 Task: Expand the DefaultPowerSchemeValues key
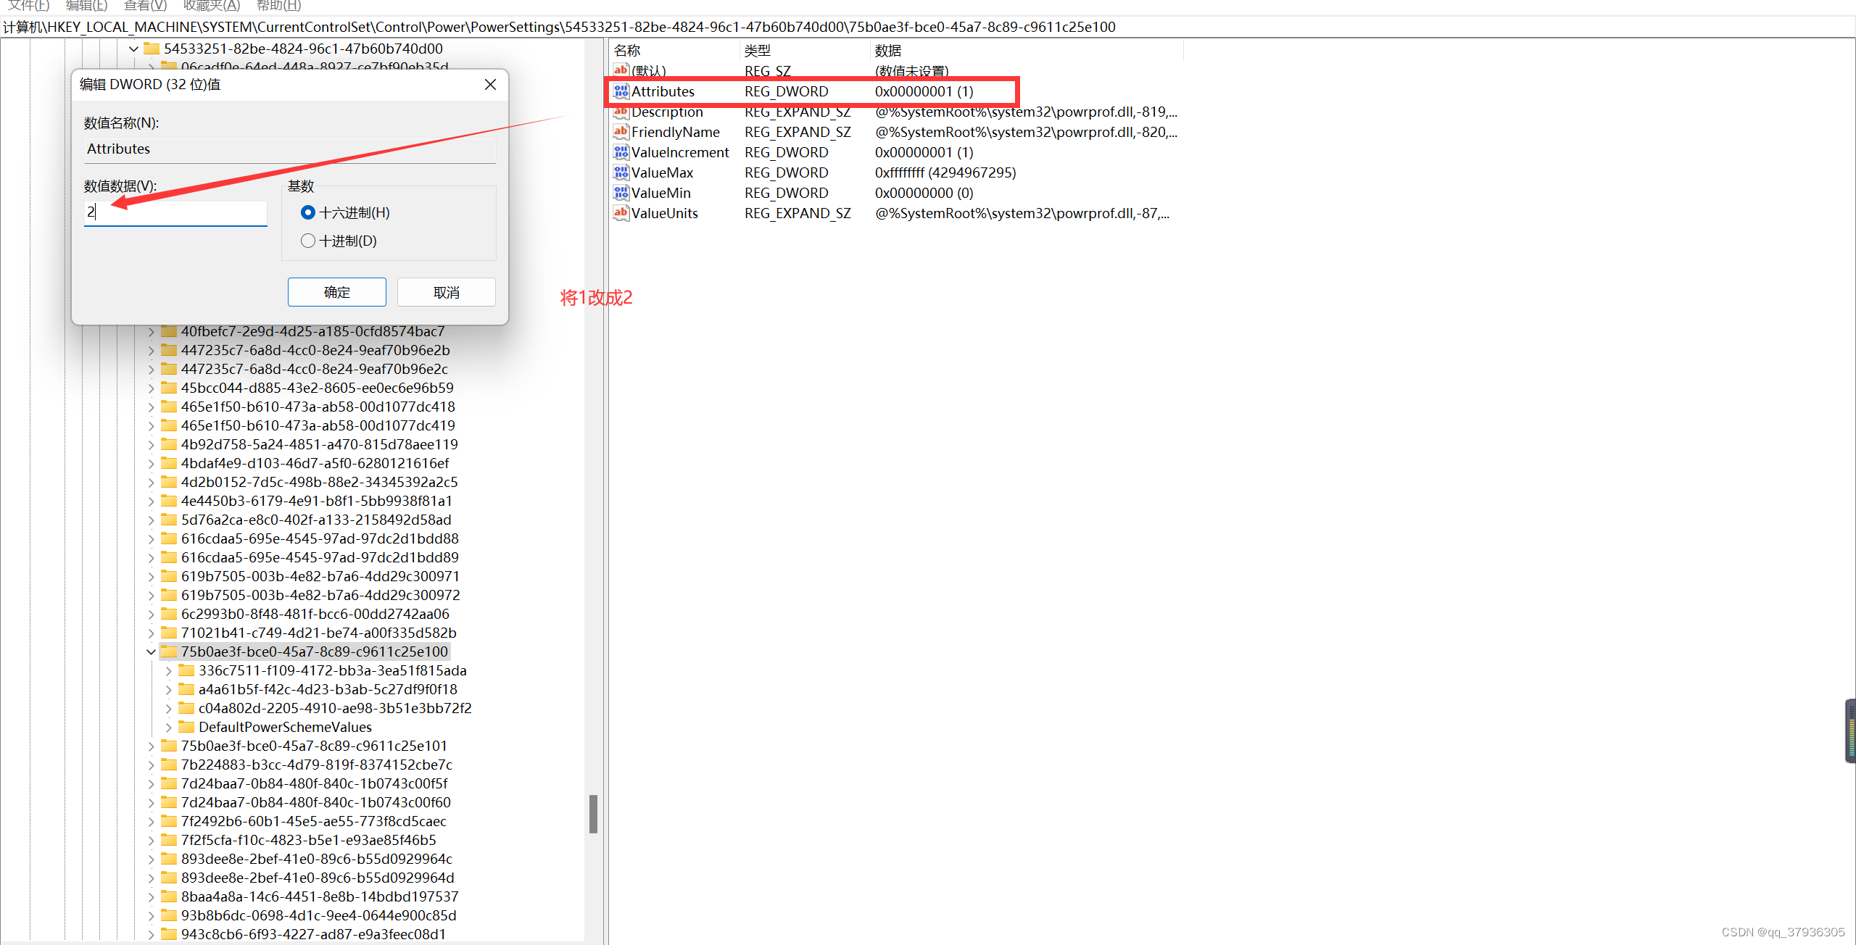[168, 727]
